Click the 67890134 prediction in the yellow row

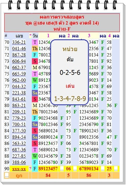(x=89, y=169)
